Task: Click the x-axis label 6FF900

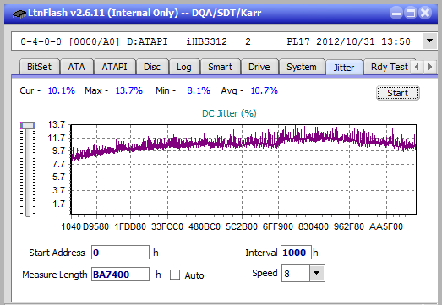Action: (x=278, y=226)
